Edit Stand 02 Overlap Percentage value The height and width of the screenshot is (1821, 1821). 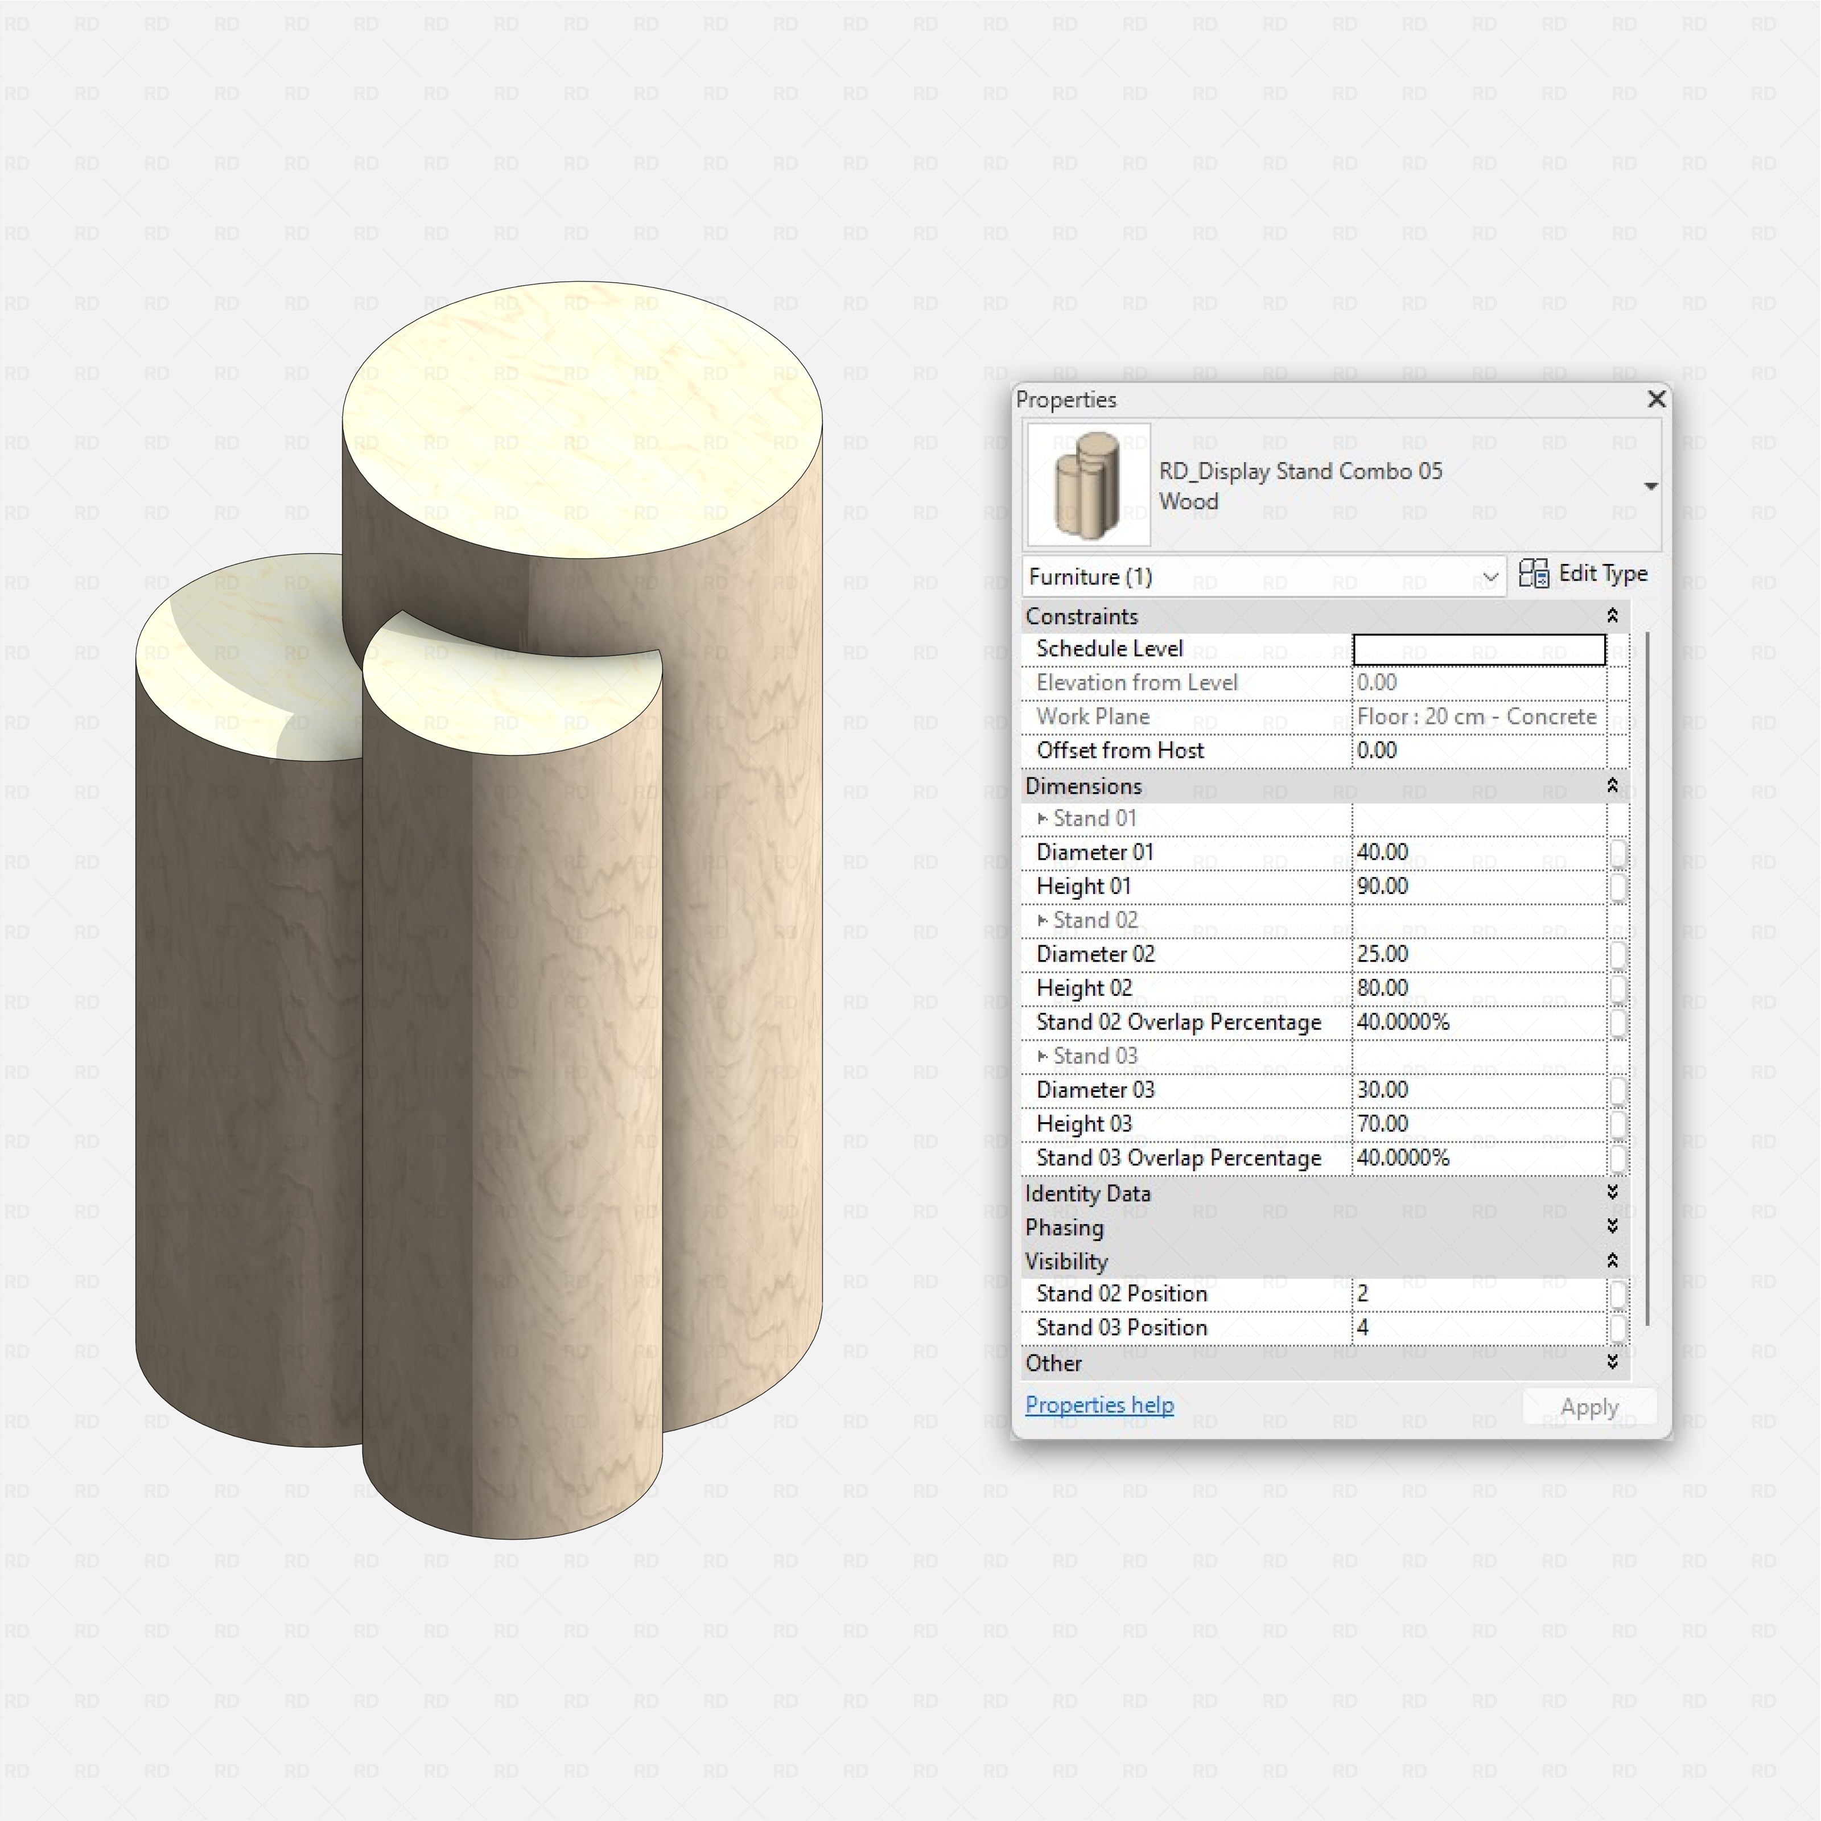pyautogui.click(x=1479, y=1021)
